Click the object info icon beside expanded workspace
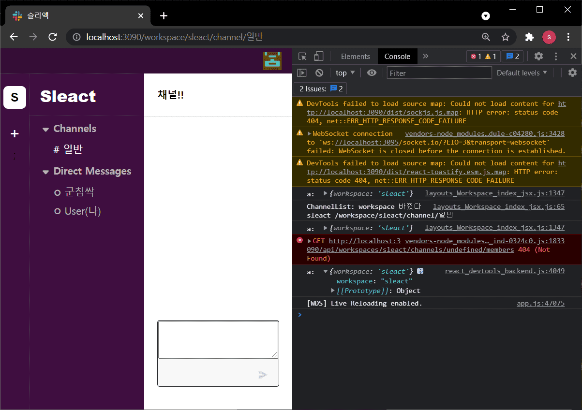The height and width of the screenshot is (410, 582). click(x=420, y=271)
